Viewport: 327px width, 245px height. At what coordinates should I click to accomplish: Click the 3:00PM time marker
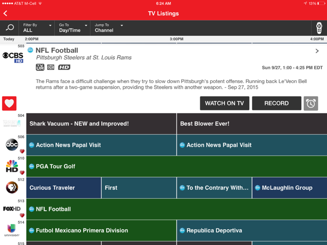(x=177, y=39)
